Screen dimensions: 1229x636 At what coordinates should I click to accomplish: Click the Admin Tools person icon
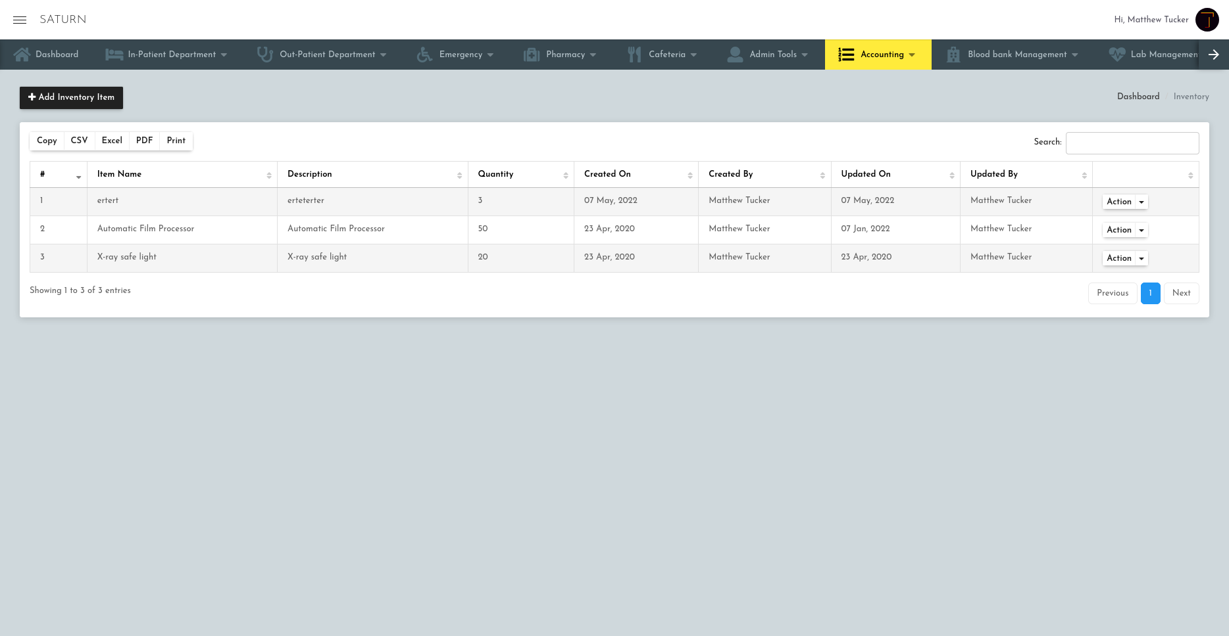(735, 54)
